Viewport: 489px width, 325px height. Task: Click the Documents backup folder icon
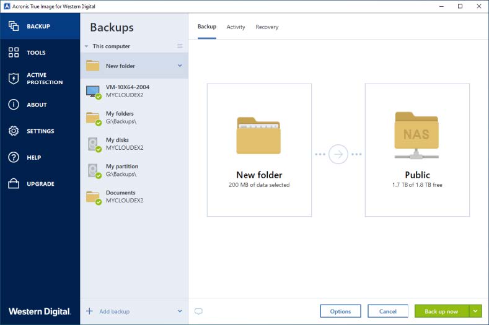point(93,197)
